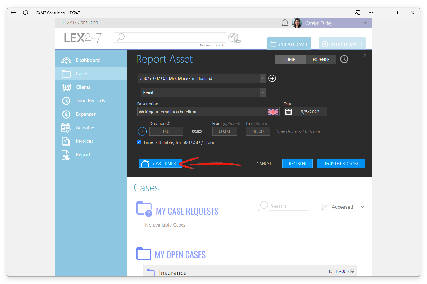Click the go-to-case arrow circle icon
The height and width of the screenshot is (284, 427).
click(x=272, y=78)
